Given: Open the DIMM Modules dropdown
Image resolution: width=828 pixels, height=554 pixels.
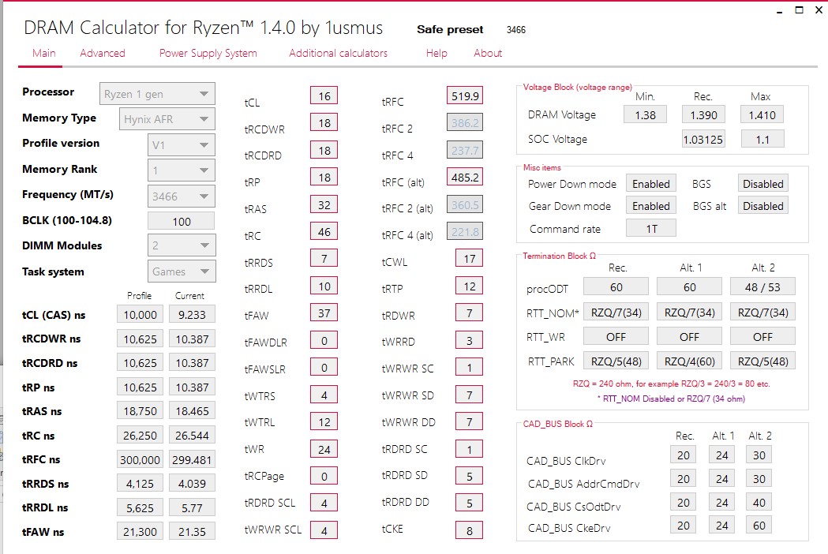Looking at the screenshot, I should point(181,245).
